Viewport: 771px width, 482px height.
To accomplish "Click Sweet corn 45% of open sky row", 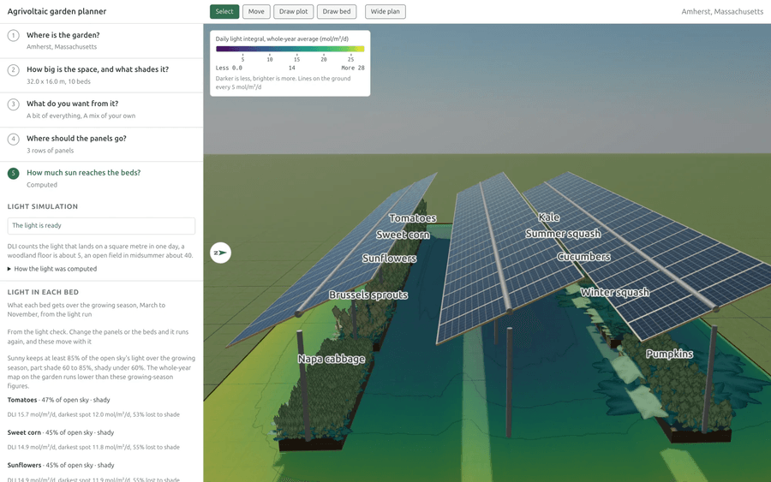I will (61, 432).
